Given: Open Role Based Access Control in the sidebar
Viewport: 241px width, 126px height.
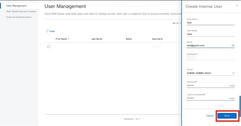Looking at the screenshot, I should (x=21, y=12).
